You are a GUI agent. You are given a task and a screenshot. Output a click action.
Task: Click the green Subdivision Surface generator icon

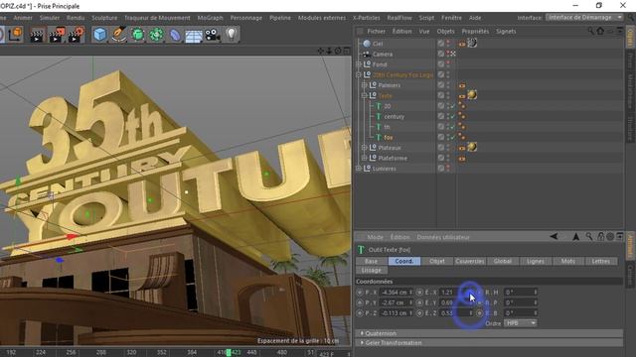click(138, 35)
